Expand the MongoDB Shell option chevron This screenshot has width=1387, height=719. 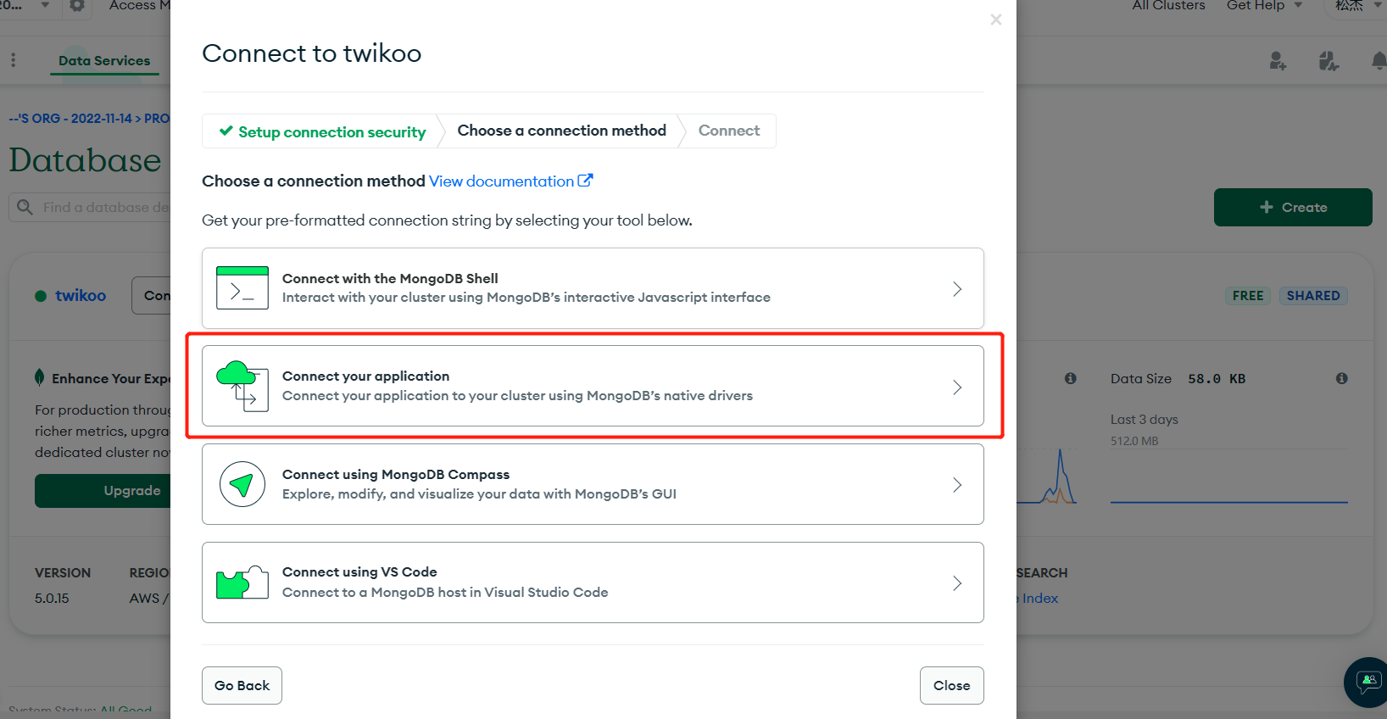pyautogui.click(x=957, y=289)
